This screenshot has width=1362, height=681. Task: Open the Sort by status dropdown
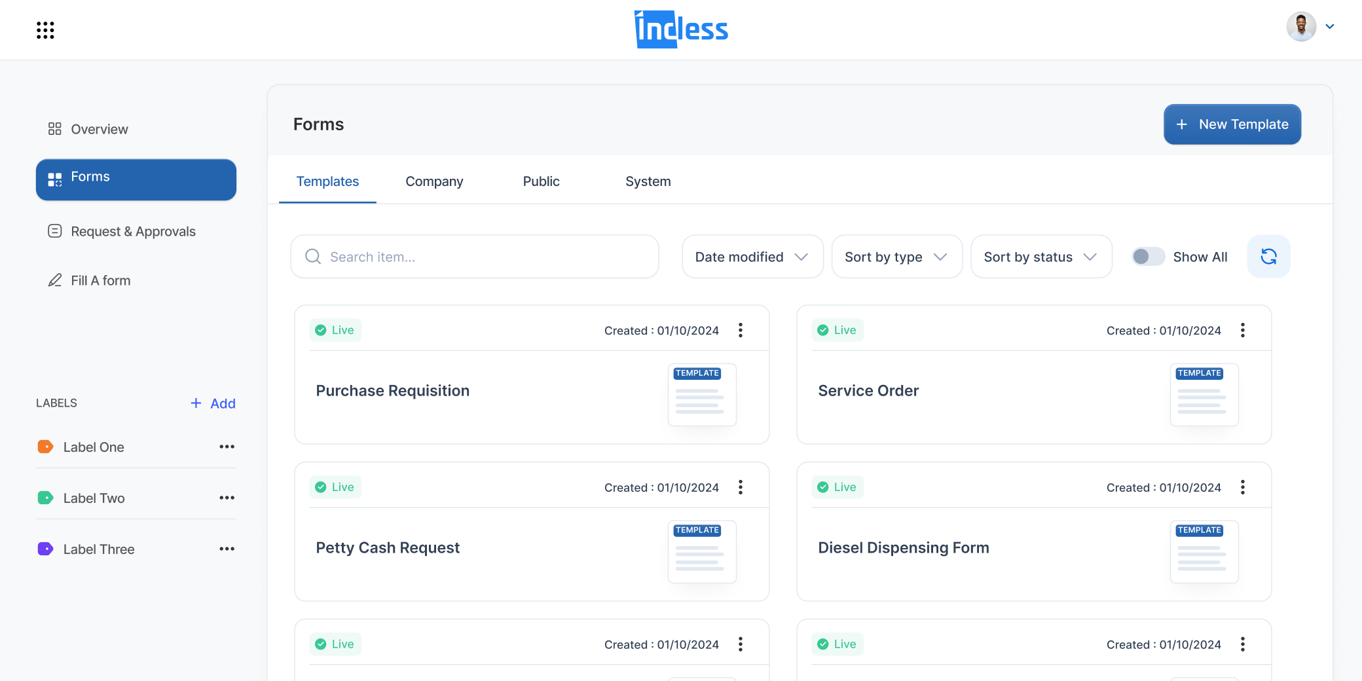click(x=1040, y=257)
